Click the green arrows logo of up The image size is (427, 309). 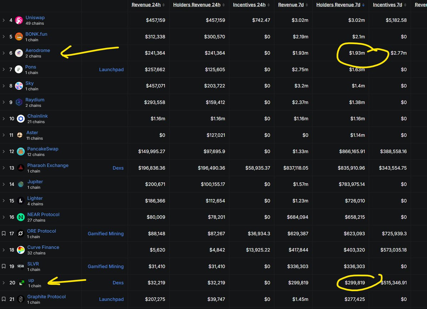22,283
